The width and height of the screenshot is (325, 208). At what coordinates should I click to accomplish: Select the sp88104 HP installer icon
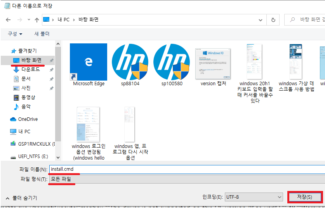click(130, 62)
